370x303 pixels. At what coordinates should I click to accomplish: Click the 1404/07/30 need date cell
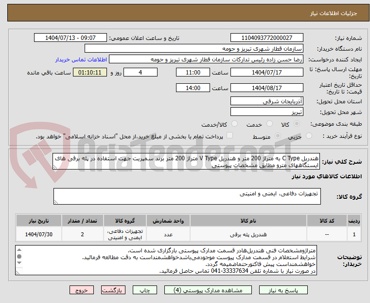tap(39, 234)
